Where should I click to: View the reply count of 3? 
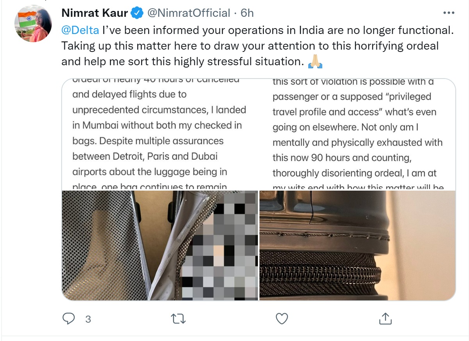[88, 319]
